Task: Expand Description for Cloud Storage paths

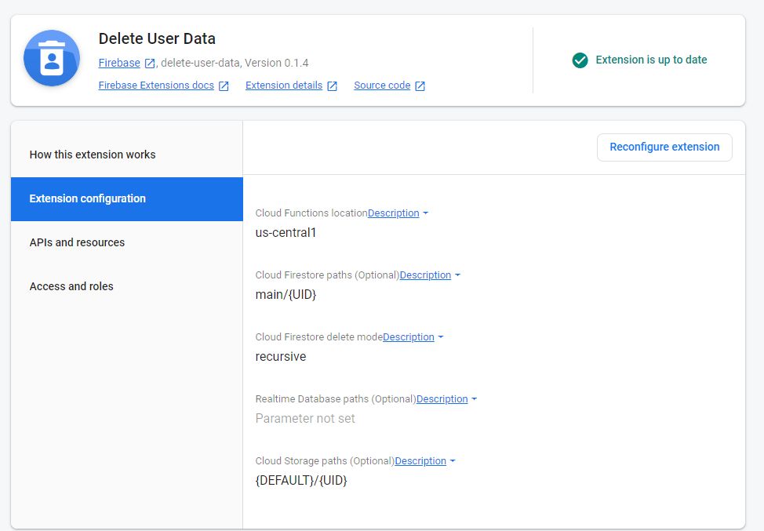Action: 420,460
